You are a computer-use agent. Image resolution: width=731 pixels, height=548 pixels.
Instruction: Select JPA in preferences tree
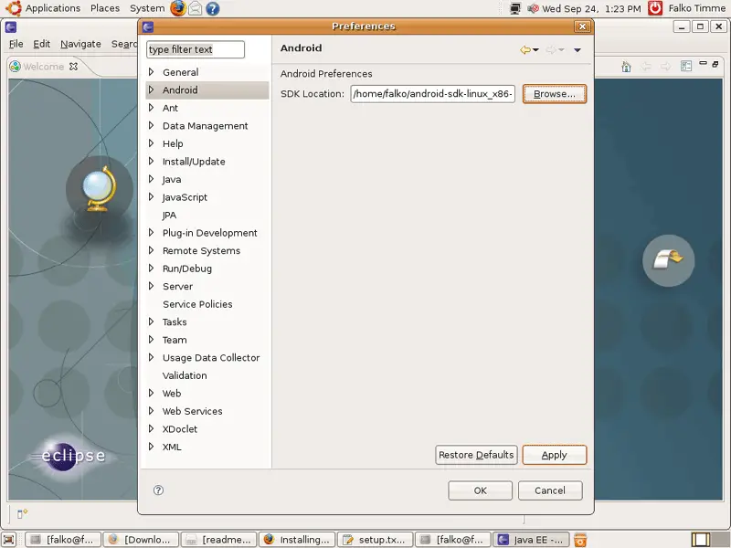pos(169,215)
